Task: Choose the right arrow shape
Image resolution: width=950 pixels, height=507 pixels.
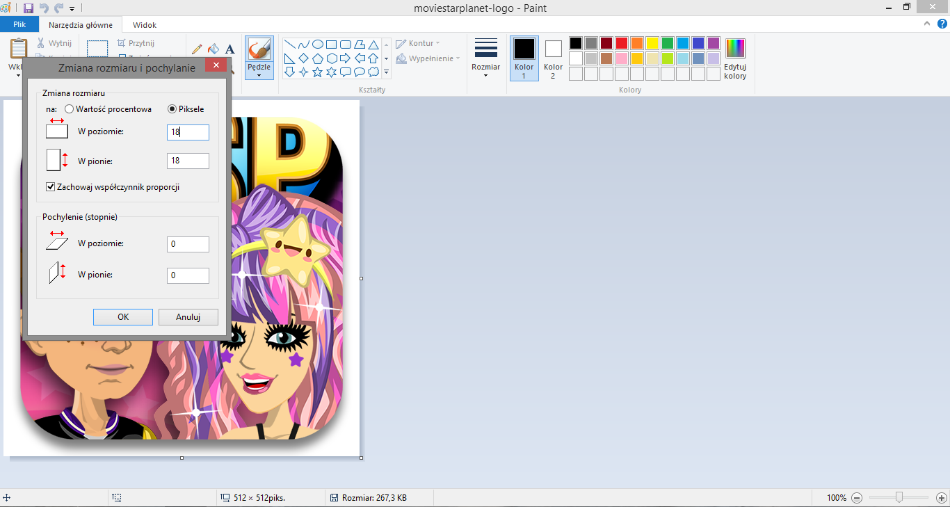Action: [x=345, y=58]
